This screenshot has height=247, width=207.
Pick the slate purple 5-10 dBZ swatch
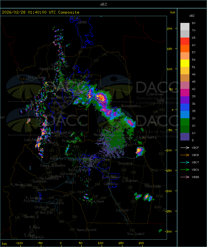(x=185, y=137)
